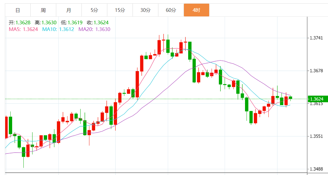Choose the 30分 timeframe tab
The width and height of the screenshot is (328, 175).
coord(145,10)
